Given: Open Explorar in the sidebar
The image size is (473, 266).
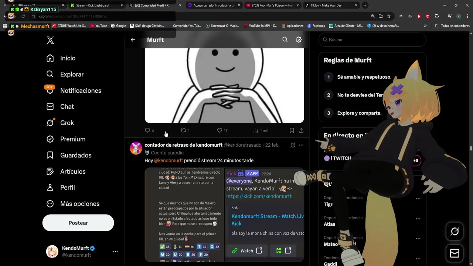Looking at the screenshot, I should click(x=65, y=74).
